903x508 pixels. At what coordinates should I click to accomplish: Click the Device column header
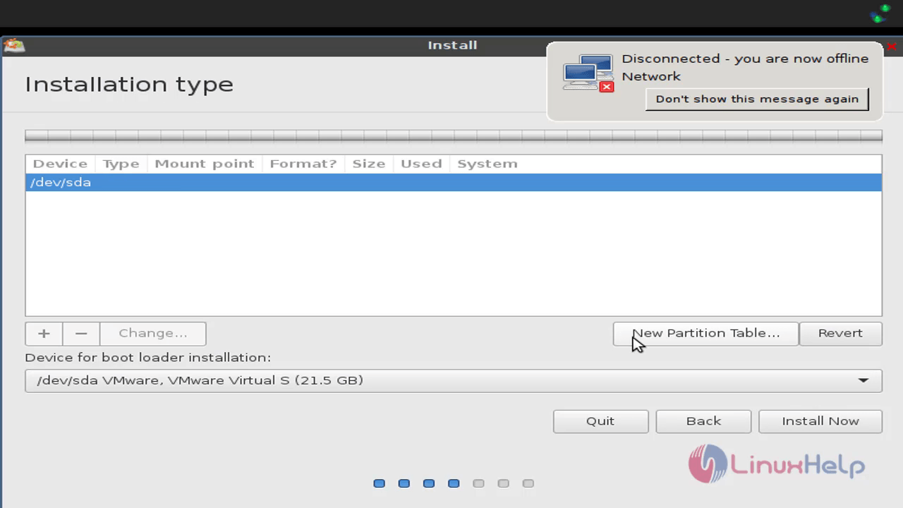tap(60, 164)
